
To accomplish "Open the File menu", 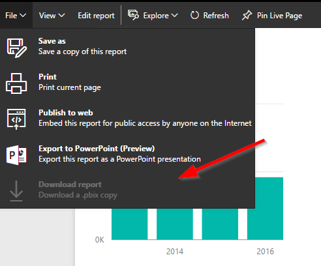I will 16,16.
